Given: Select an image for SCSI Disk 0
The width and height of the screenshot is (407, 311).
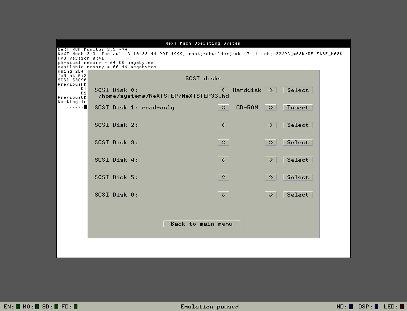Looking at the screenshot, I should tap(298, 90).
